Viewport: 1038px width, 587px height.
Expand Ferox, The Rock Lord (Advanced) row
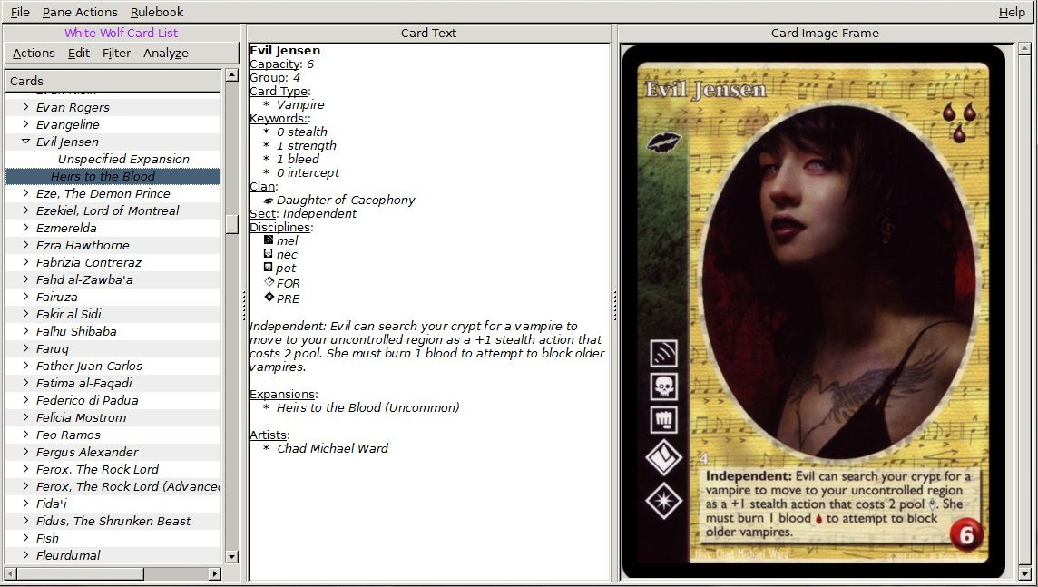[25, 485]
